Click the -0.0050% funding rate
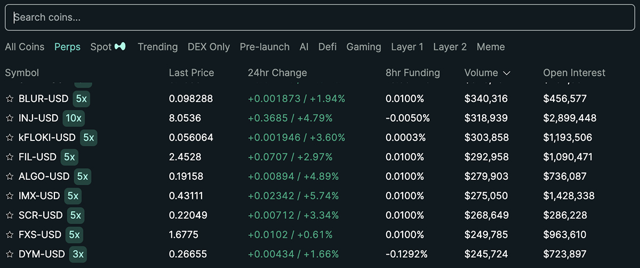 coord(407,118)
